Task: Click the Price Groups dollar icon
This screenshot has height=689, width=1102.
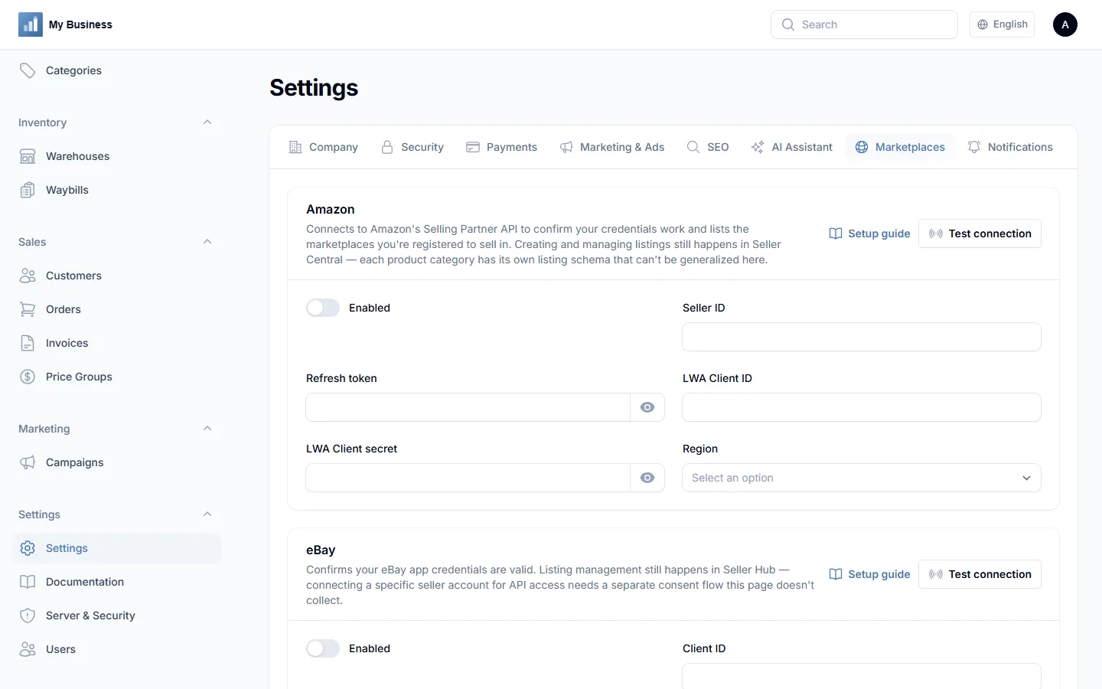Action: [28, 377]
